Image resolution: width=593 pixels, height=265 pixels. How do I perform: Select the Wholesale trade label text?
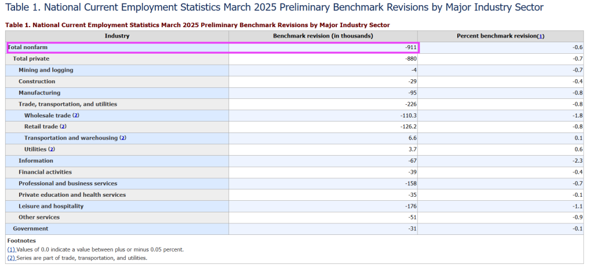pyautogui.click(x=48, y=116)
